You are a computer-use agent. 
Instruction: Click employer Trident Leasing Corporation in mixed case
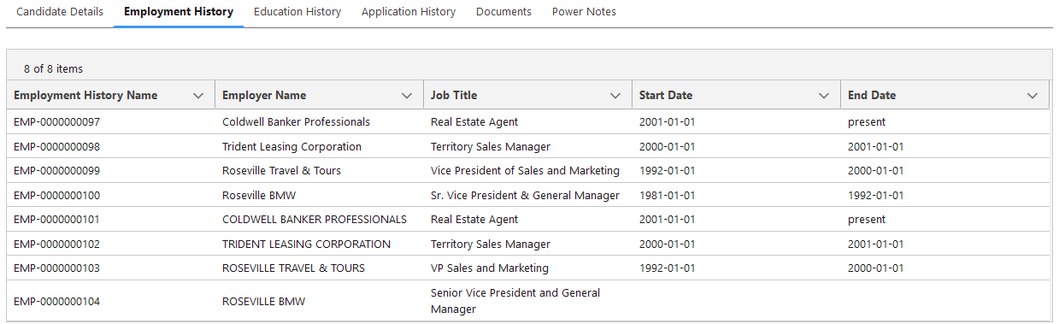(x=291, y=146)
